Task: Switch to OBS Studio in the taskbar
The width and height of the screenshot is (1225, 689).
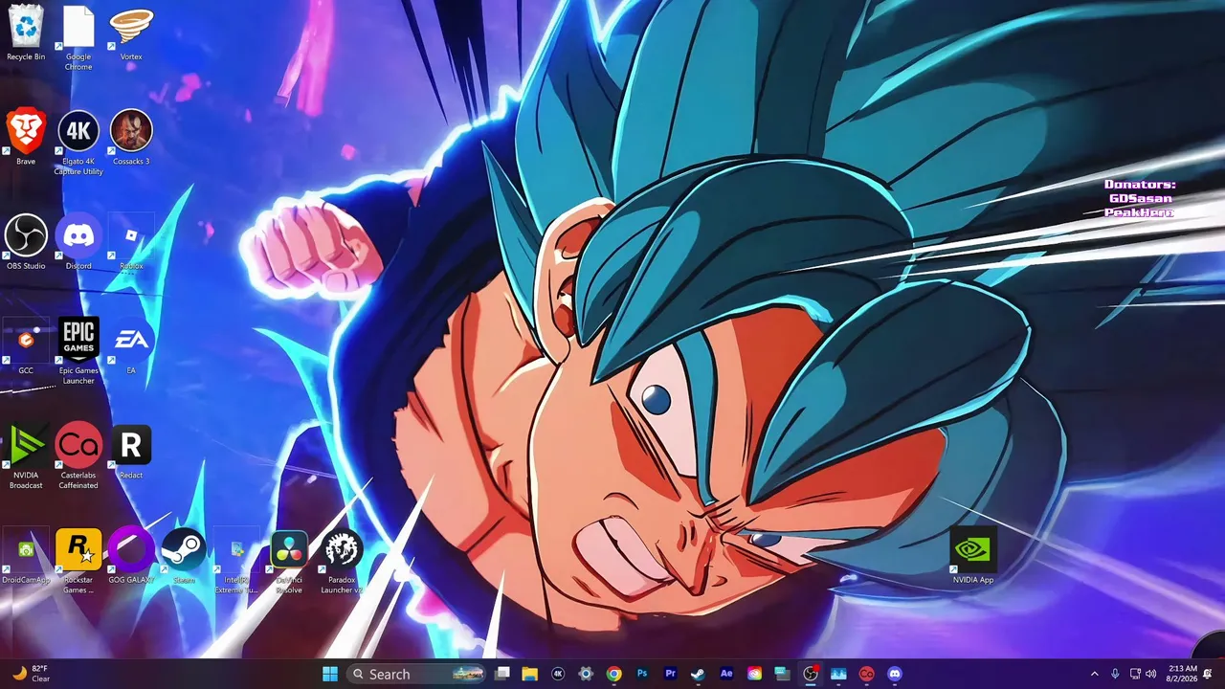Action: pos(811,674)
